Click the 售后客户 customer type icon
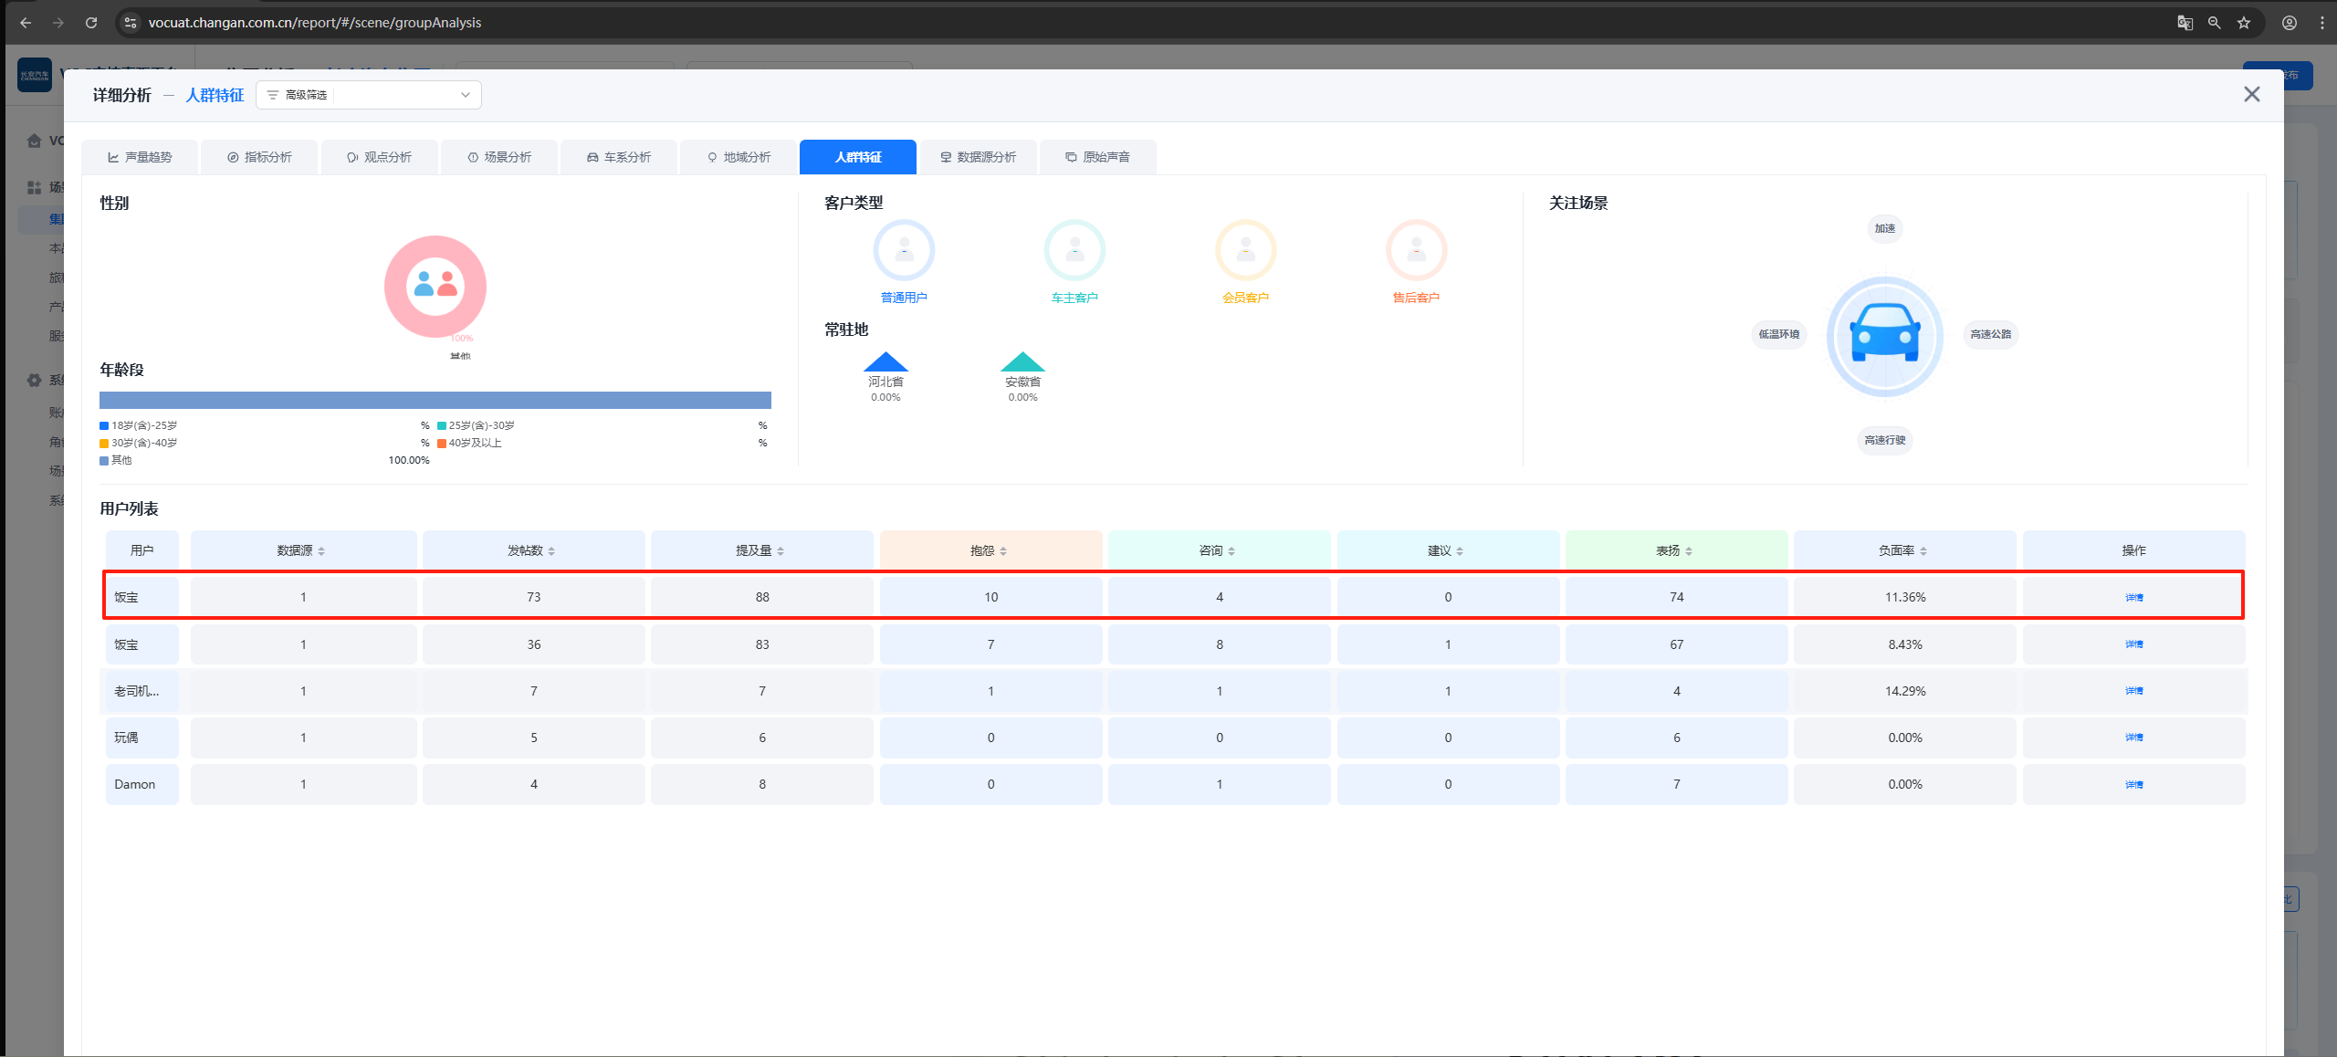The image size is (2337, 1057). coord(1416,250)
